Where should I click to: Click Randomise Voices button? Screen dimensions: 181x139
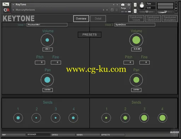tap(136, 19)
